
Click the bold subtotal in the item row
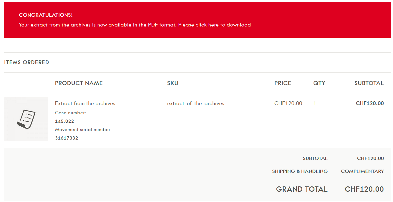point(370,103)
